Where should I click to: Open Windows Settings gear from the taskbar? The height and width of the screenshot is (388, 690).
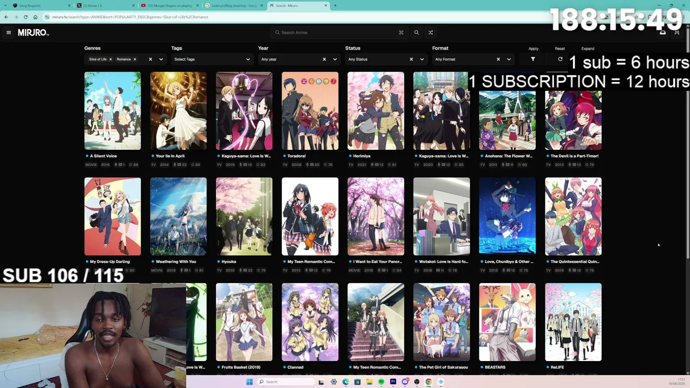tap(334, 382)
